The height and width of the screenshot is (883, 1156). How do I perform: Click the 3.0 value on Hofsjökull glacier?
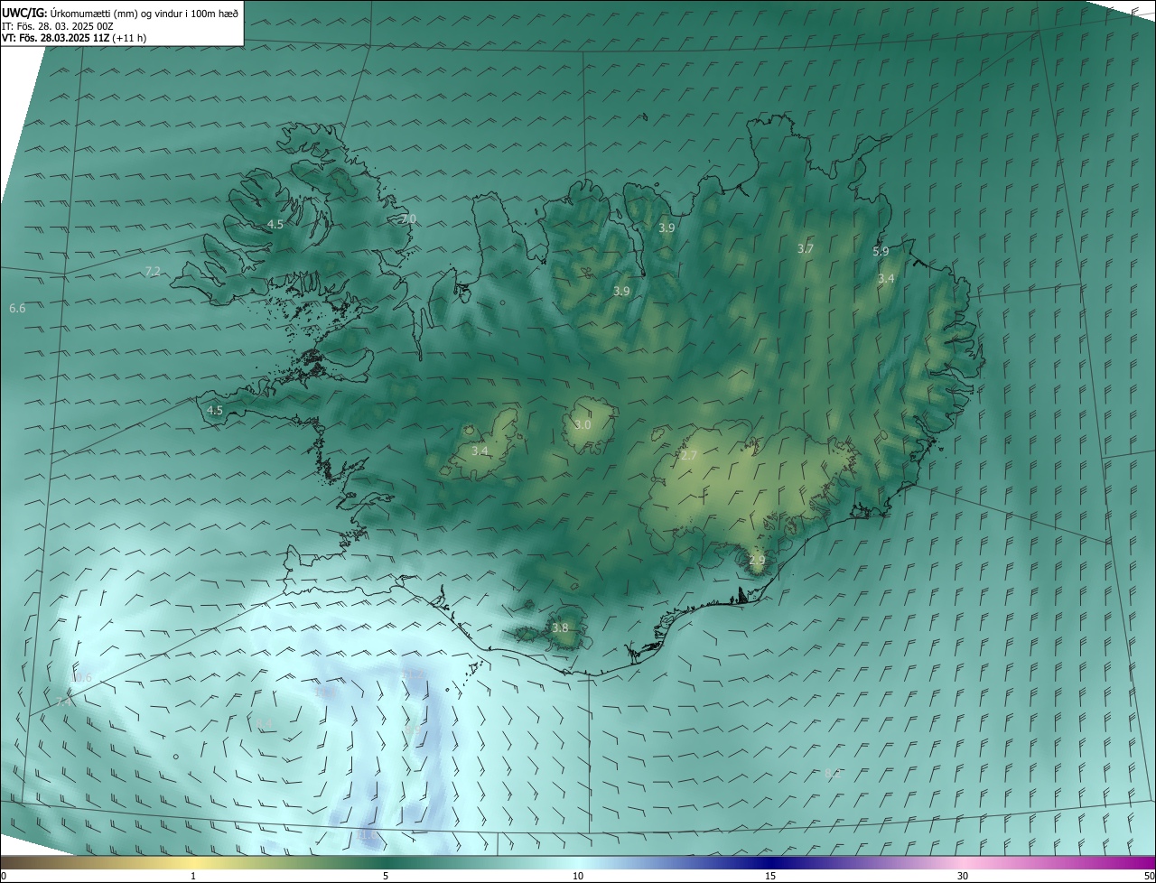583,424
